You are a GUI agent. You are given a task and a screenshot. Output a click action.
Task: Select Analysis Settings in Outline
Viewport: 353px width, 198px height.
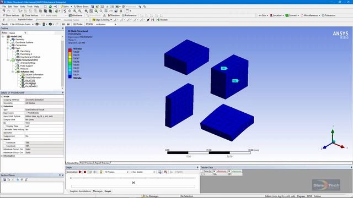(x=28, y=63)
